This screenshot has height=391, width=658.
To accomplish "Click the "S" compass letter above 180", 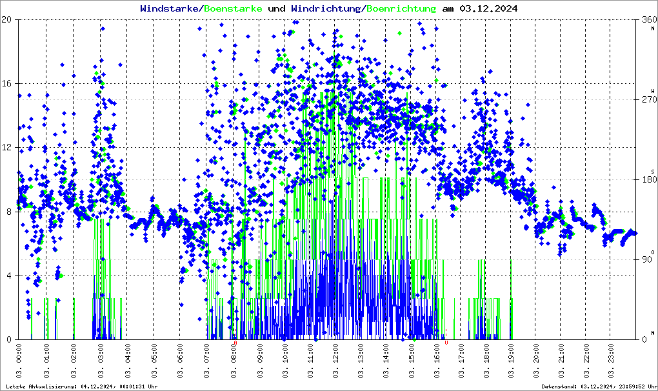I will click(653, 172).
